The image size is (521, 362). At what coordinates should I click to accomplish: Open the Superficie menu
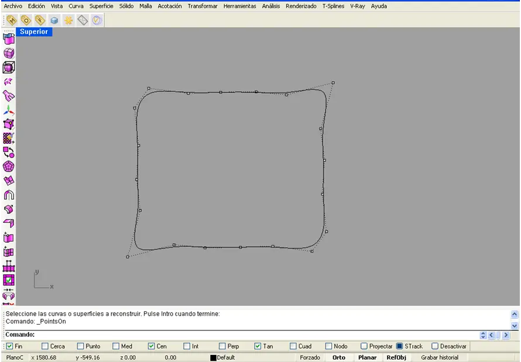(101, 6)
